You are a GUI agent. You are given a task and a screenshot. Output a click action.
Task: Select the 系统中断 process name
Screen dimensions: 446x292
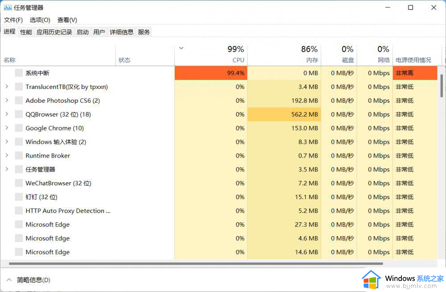coord(37,73)
